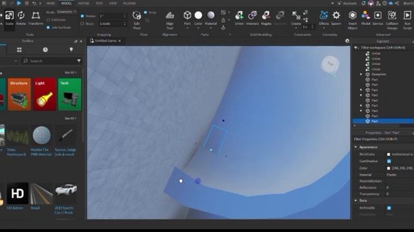Open the Material dropdown arrow
This screenshot has width=414, height=232.
coord(211,28)
